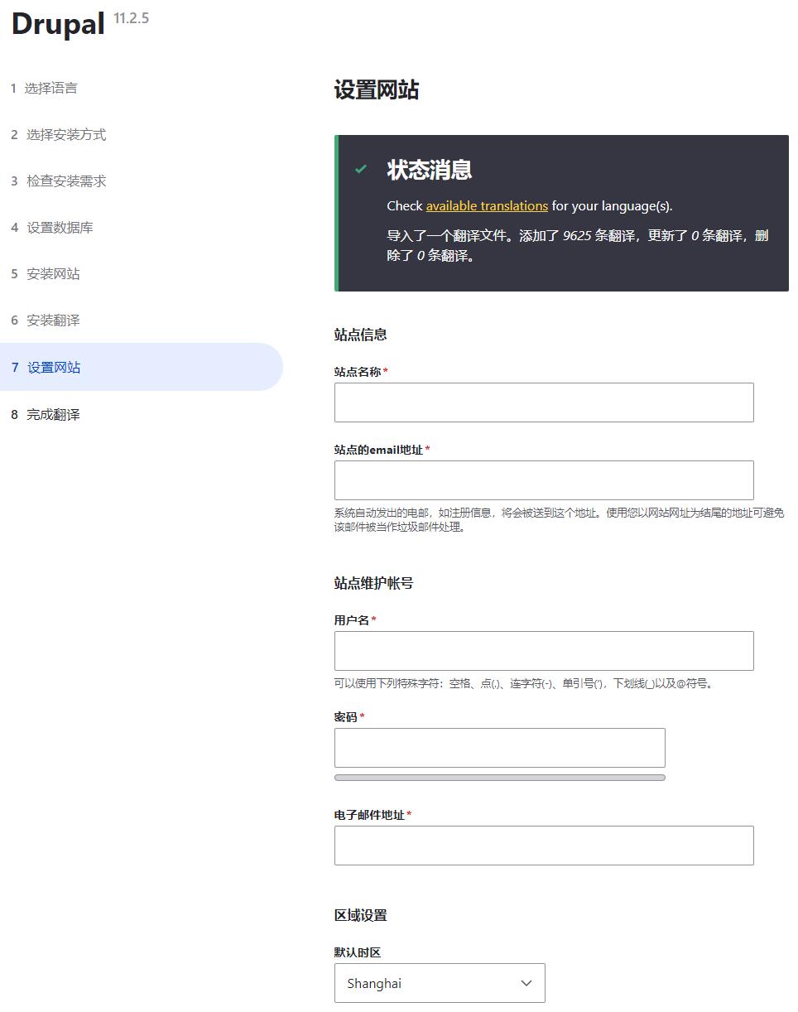This screenshot has width=798, height=1012.
Task: Click the 区域设置 section heading
Action: [361, 915]
